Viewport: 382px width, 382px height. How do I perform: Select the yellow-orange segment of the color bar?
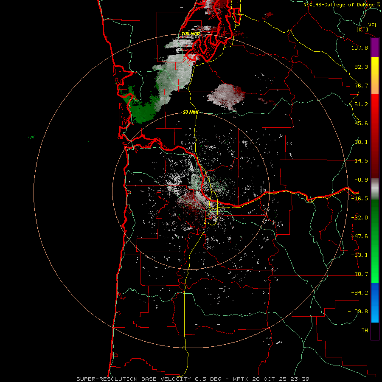point(375,76)
